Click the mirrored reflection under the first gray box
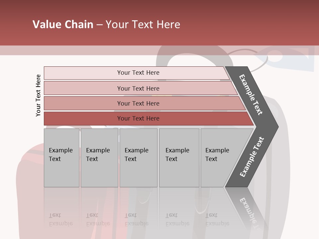Viewport: 319px width, 239px height. pyautogui.click(x=61, y=209)
